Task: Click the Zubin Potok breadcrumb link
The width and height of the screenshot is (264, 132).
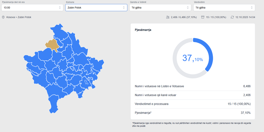Action: [25, 17]
